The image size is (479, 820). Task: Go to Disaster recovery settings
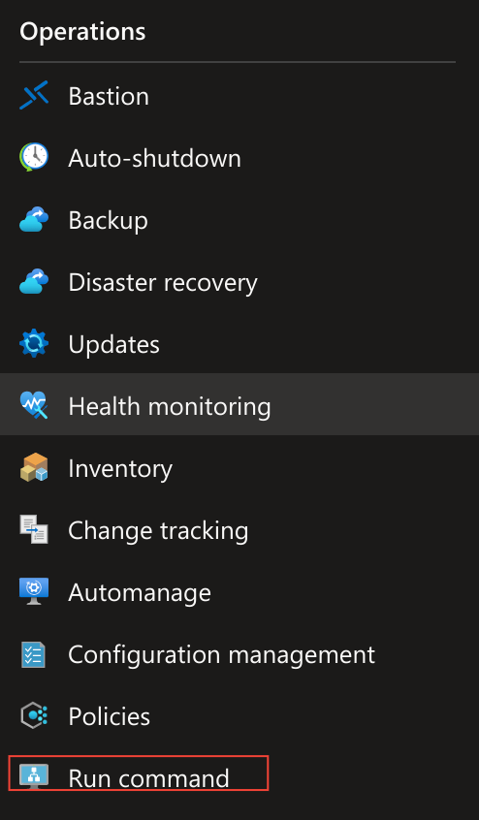coord(163,282)
